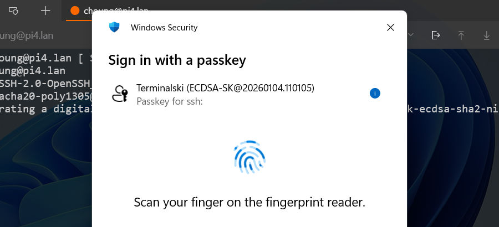
Task: Open a new tab with plus icon
Action: (45, 11)
